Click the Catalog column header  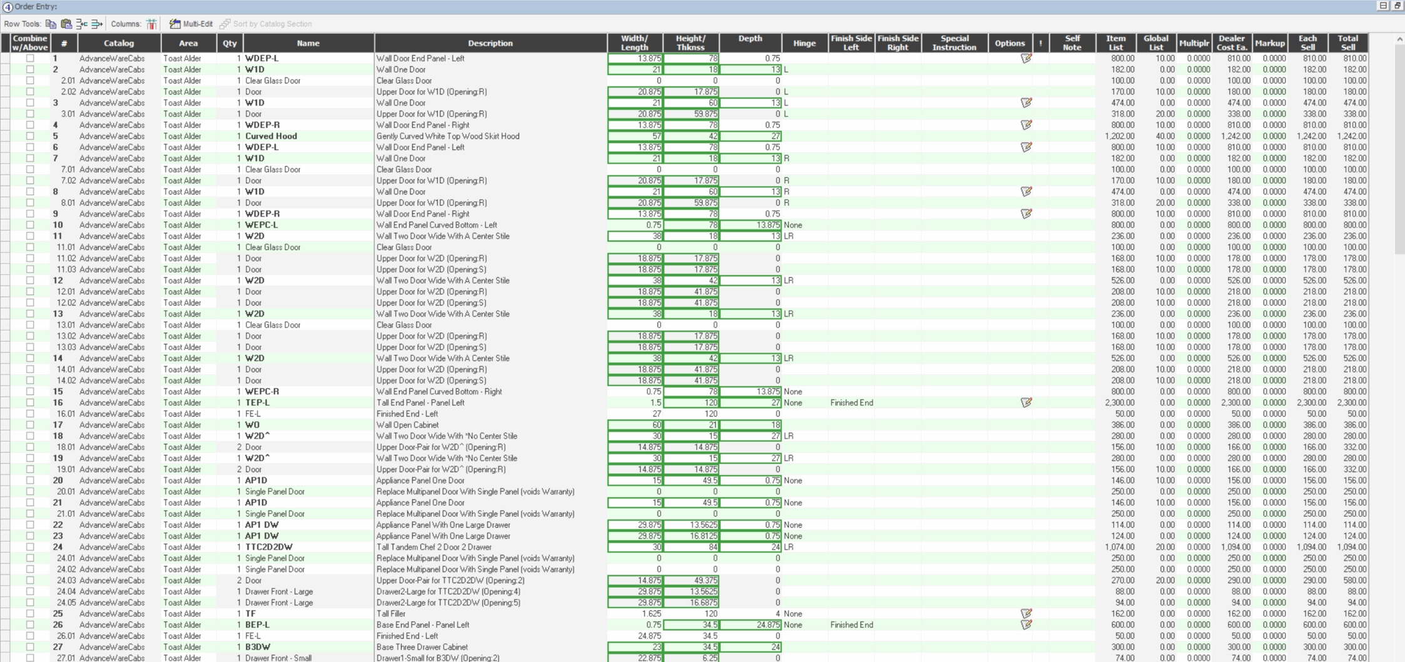point(119,43)
